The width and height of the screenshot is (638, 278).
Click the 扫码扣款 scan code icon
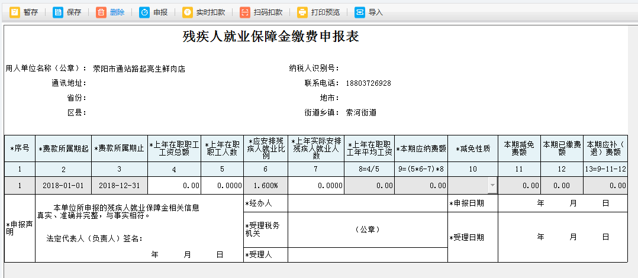click(245, 12)
